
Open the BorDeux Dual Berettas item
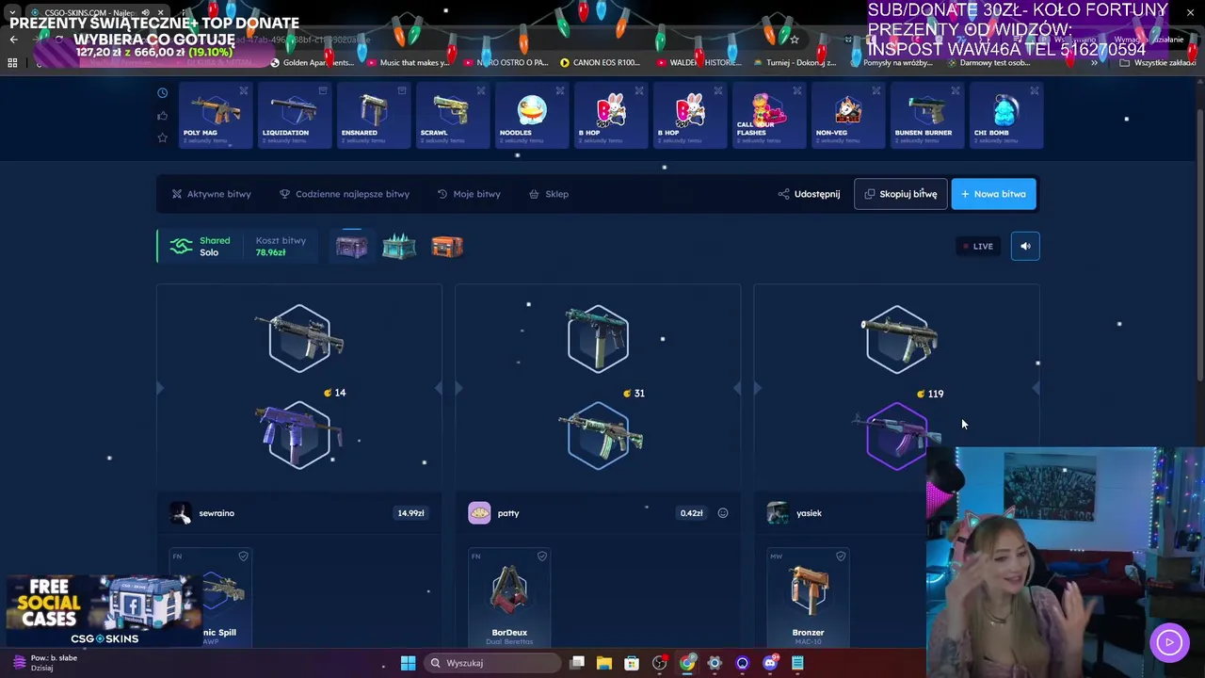coord(509,599)
